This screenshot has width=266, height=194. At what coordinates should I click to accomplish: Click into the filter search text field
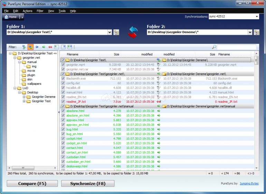tap(237, 47)
